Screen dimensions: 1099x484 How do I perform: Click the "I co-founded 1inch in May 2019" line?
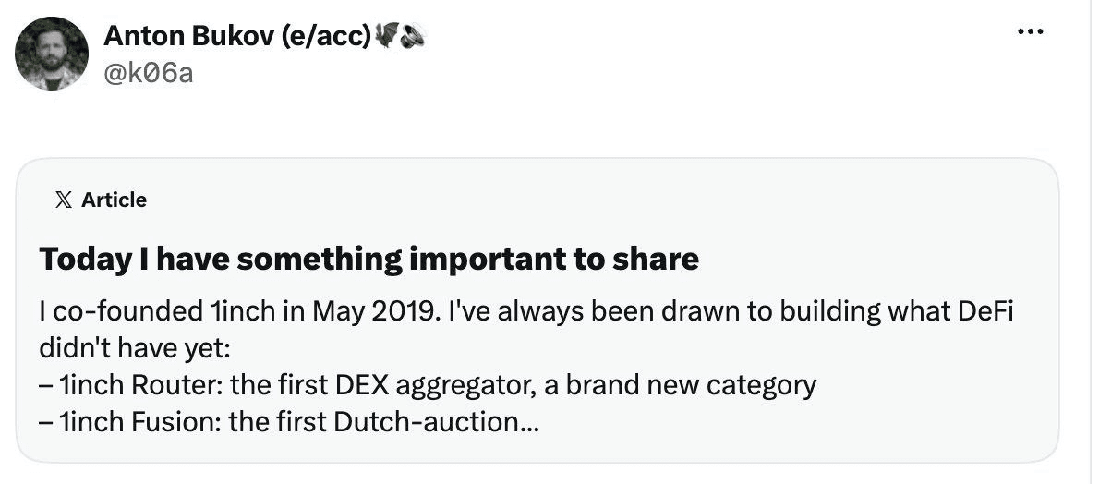[234, 311]
